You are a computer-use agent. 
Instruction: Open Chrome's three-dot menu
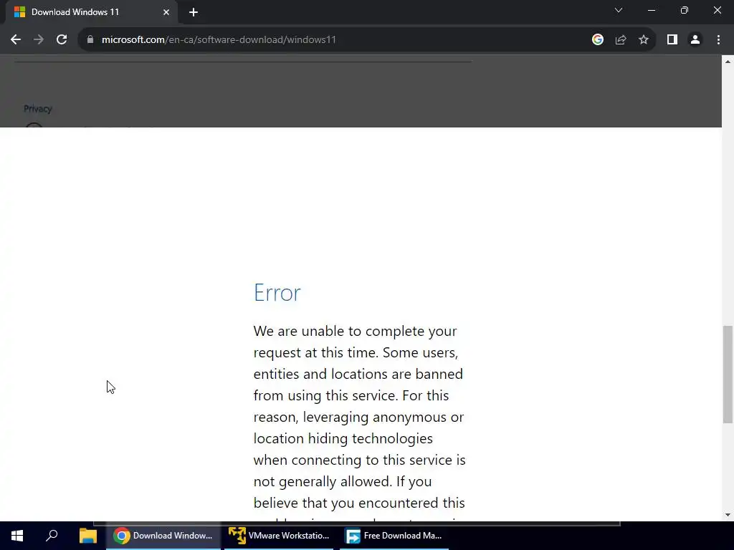(718, 40)
